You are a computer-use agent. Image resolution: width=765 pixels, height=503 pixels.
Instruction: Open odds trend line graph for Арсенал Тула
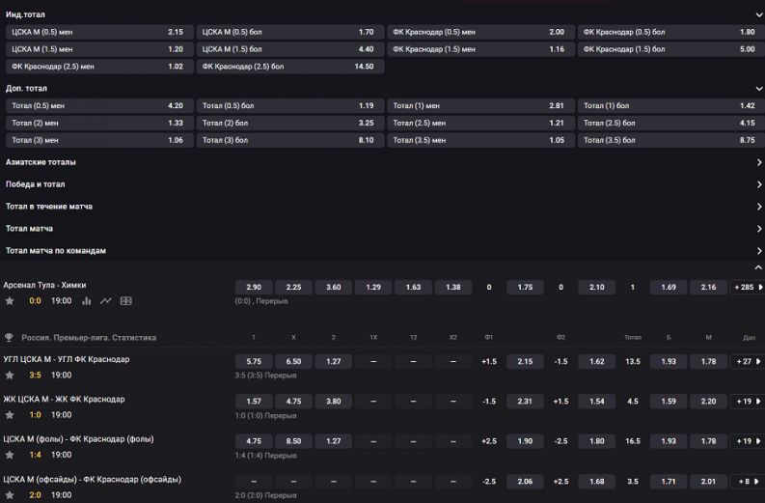106,301
